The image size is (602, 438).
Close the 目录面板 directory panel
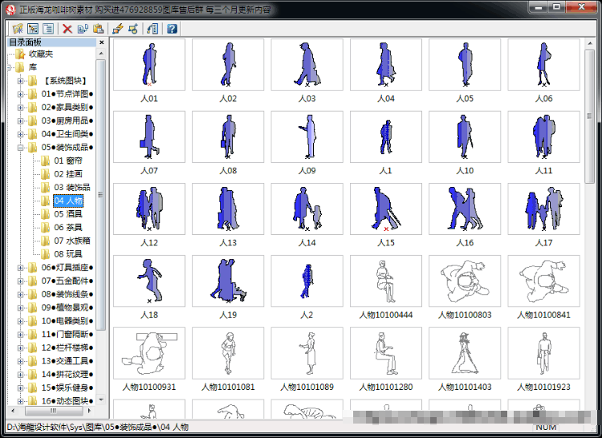101,43
